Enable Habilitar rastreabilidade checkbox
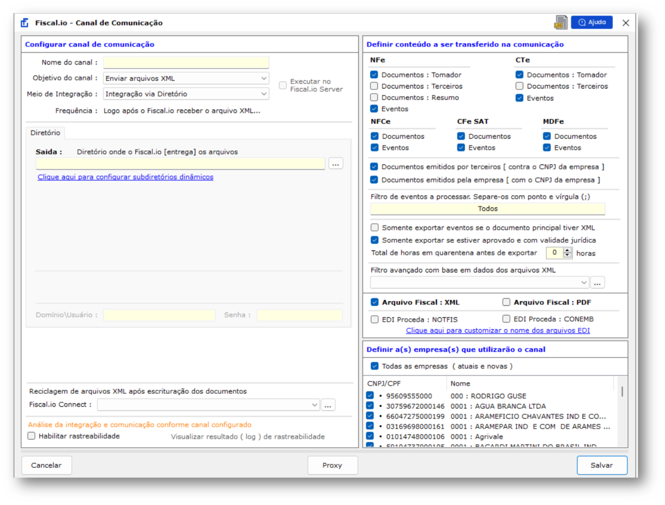 (31, 436)
